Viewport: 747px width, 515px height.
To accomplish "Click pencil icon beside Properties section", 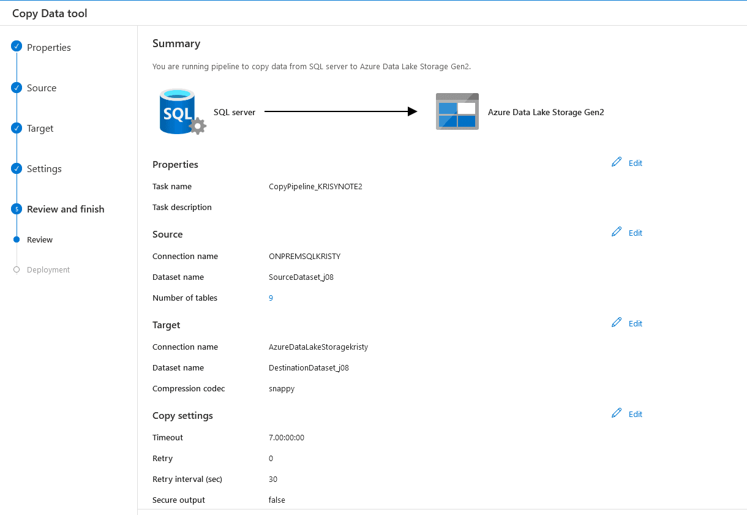I will coord(617,162).
